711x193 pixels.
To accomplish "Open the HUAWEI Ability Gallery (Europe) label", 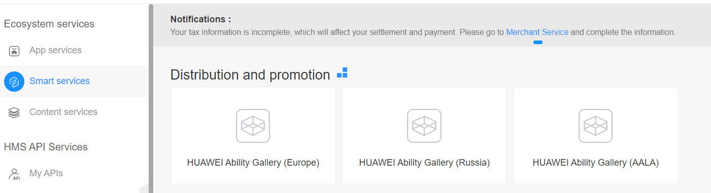I will tap(253, 163).
